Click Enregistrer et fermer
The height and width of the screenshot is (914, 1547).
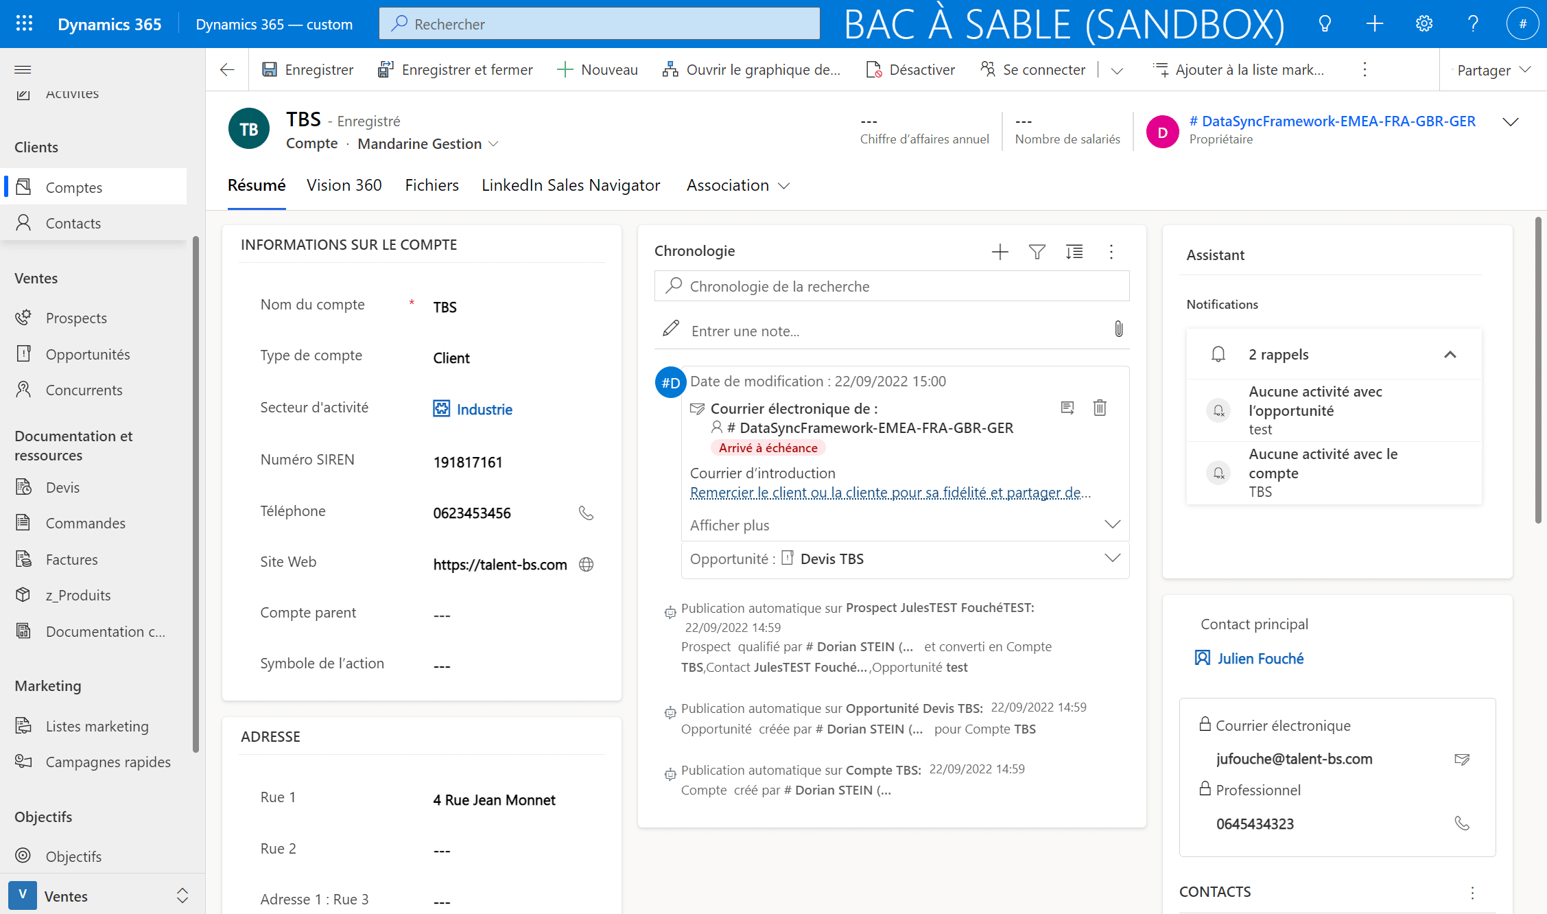coord(456,69)
